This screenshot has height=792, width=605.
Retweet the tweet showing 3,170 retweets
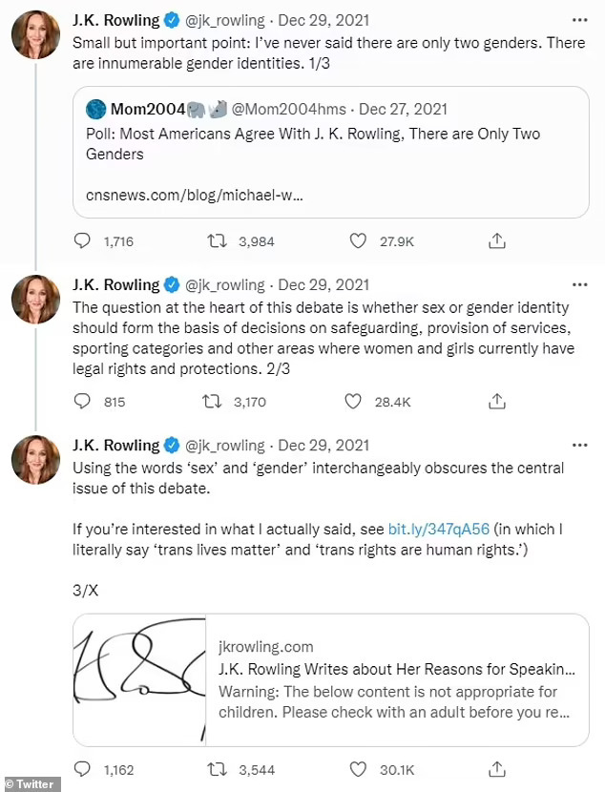tap(218, 402)
